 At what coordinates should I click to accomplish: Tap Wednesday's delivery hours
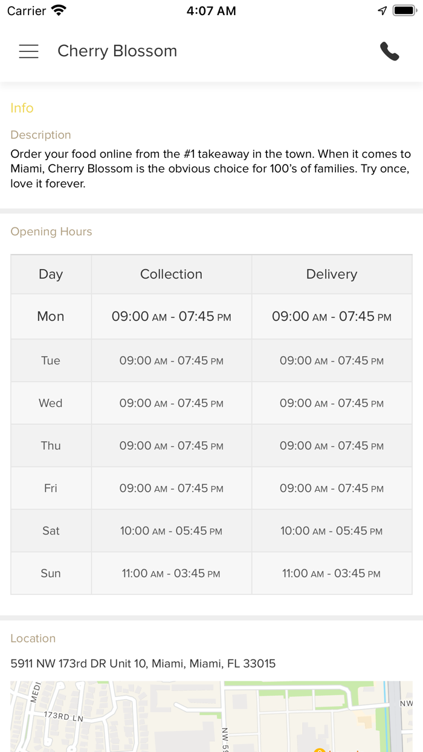(332, 403)
